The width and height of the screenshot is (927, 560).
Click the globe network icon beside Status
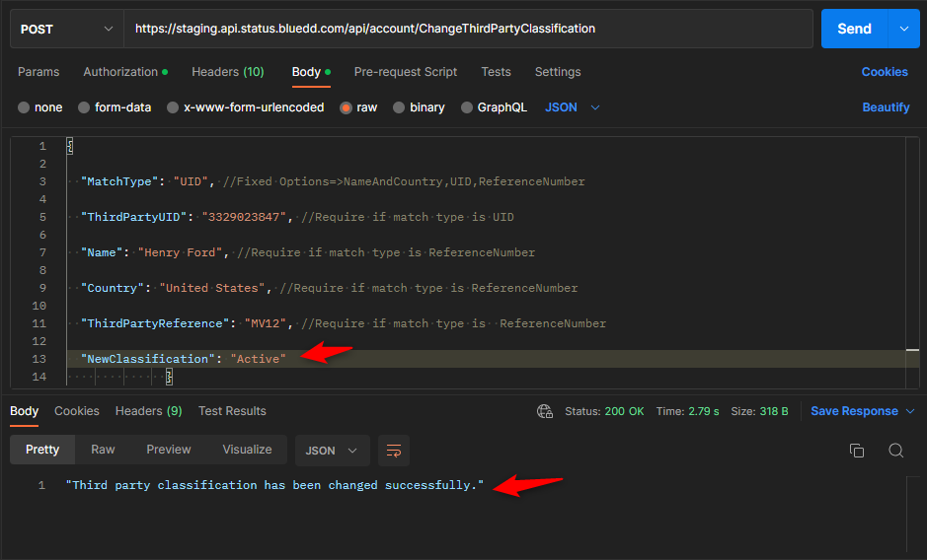point(544,411)
